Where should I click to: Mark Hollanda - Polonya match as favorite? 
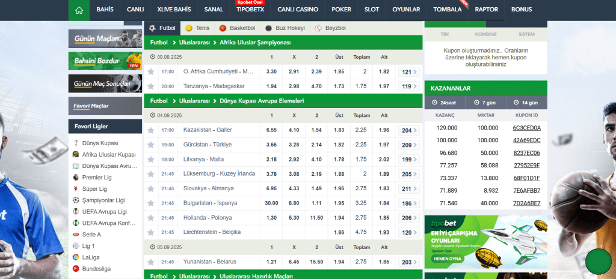tap(150, 217)
